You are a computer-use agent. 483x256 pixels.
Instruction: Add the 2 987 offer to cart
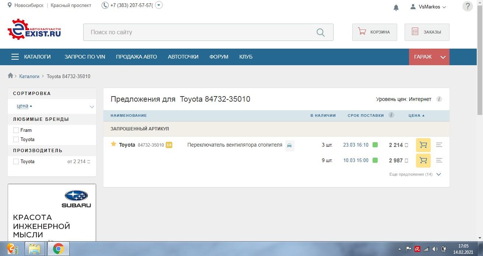coord(423,161)
